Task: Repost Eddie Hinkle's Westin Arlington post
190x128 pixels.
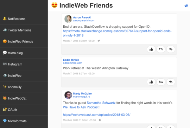Action: 161,82
